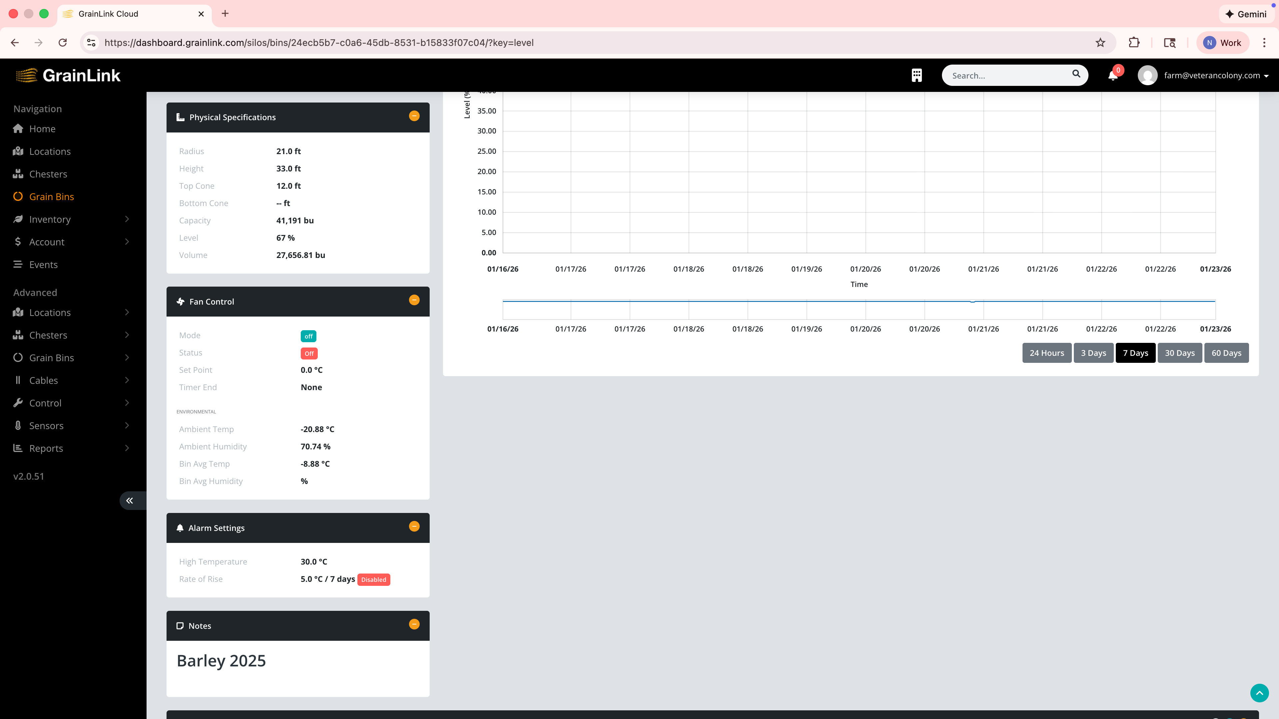Expand the Account menu in the sidebar

(x=46, y=242)
